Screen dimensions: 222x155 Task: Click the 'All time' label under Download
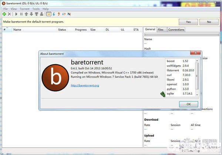click(x=195, y=125)
